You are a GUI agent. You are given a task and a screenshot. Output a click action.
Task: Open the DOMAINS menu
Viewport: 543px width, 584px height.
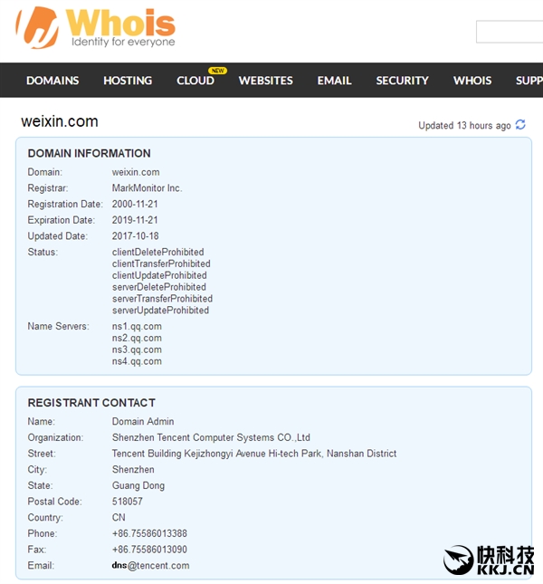click(x=52, y=81)
